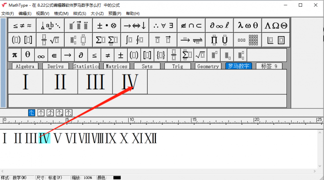Open the fence templates palette
Screen dimensions: 324x180
tap(22, 40)
